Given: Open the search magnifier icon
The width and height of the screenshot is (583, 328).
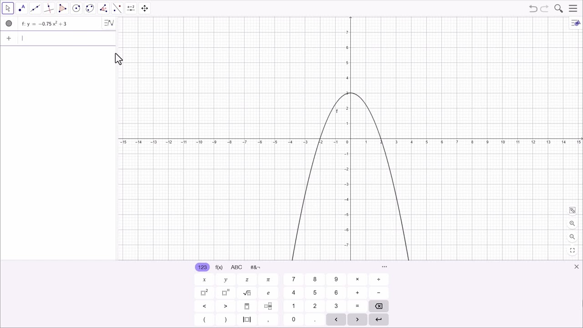Looking at the screenshot, I should 558,8.
